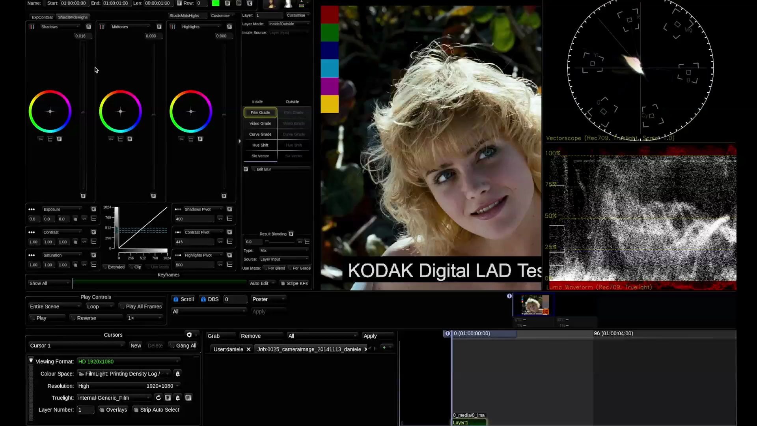Click the Colour Space lock icon
The image size is (757, 426).
pyautogui.click(x=178, y=374)
